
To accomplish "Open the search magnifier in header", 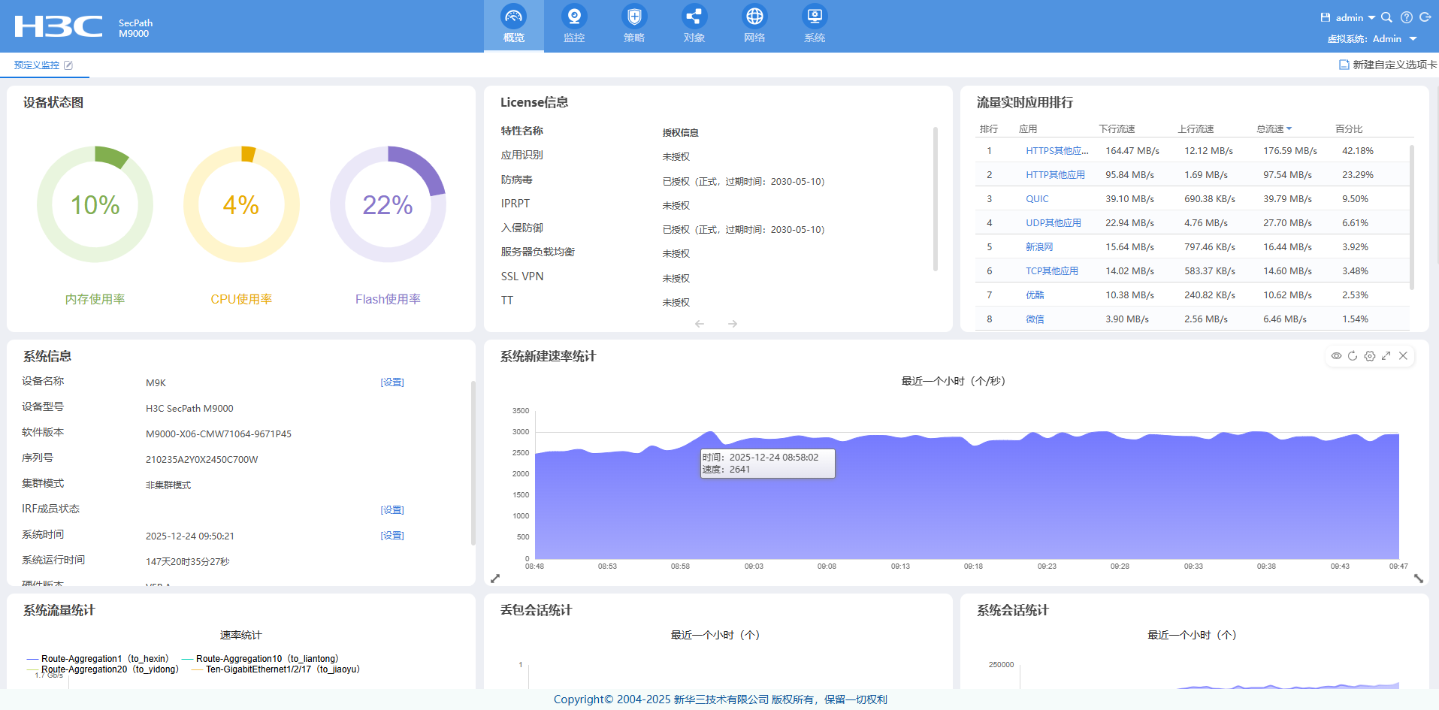I will coord(1386,17).
